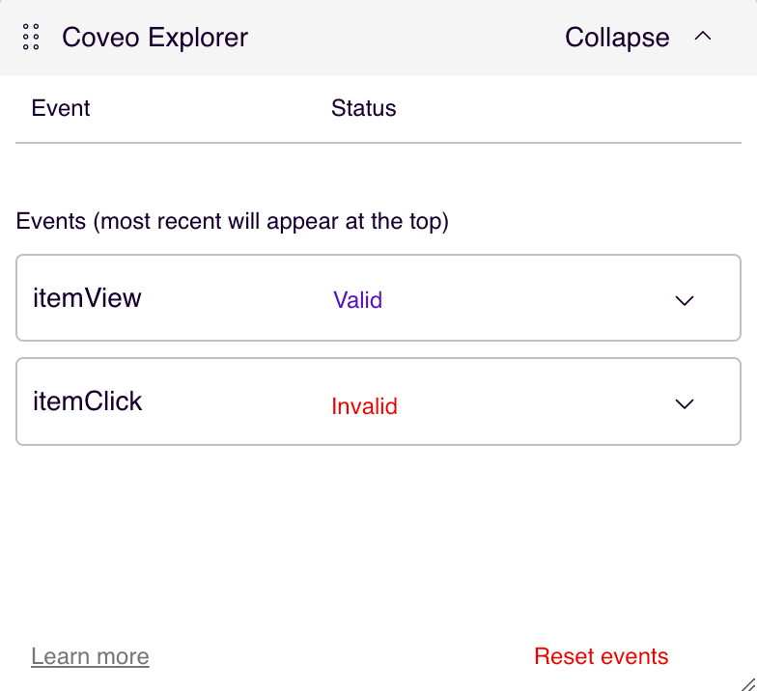Expand the itemClick event details chevron

pyautogui.click(x=685, y=404)
